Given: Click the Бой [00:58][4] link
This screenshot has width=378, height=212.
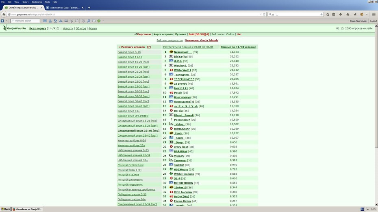Looking at the screenshot, I should [199, 34].
